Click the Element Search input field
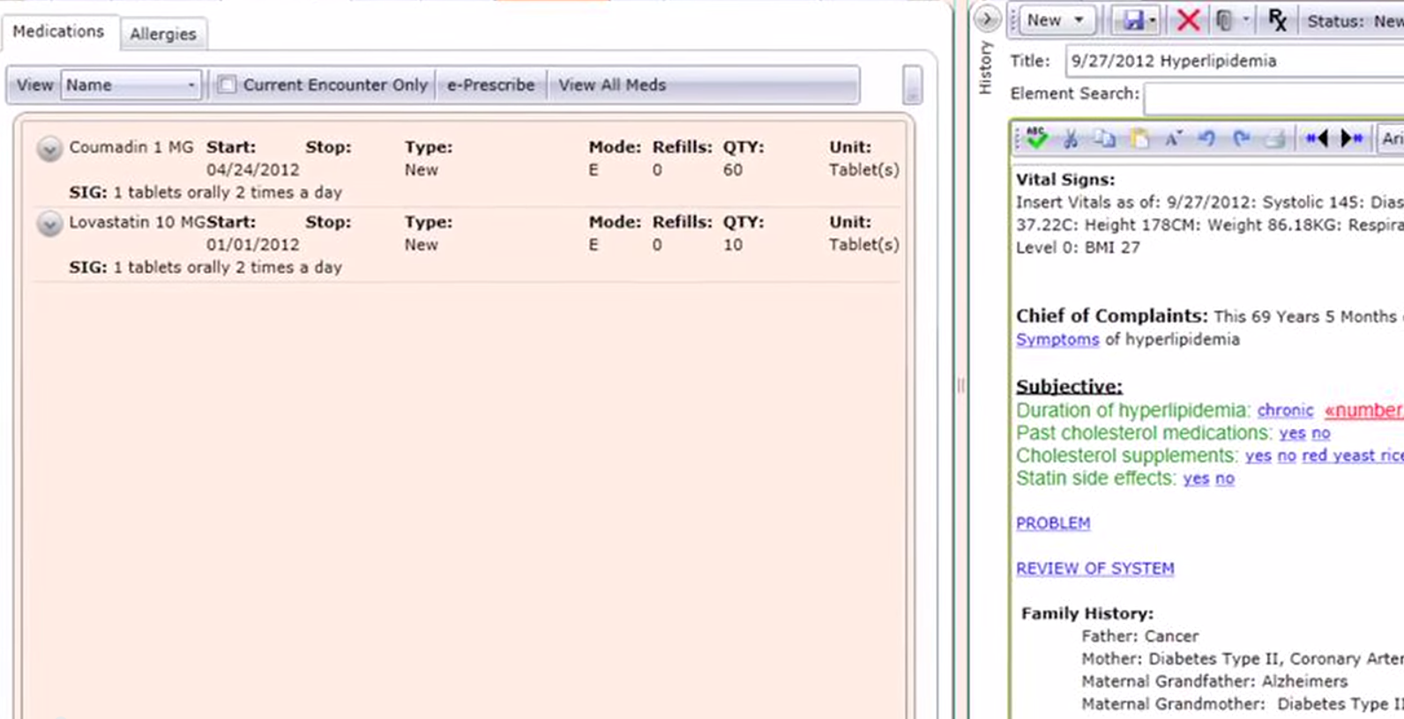 click(1273, 99)
